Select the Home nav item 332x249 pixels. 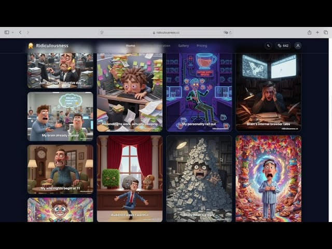(x=130, y=46)
